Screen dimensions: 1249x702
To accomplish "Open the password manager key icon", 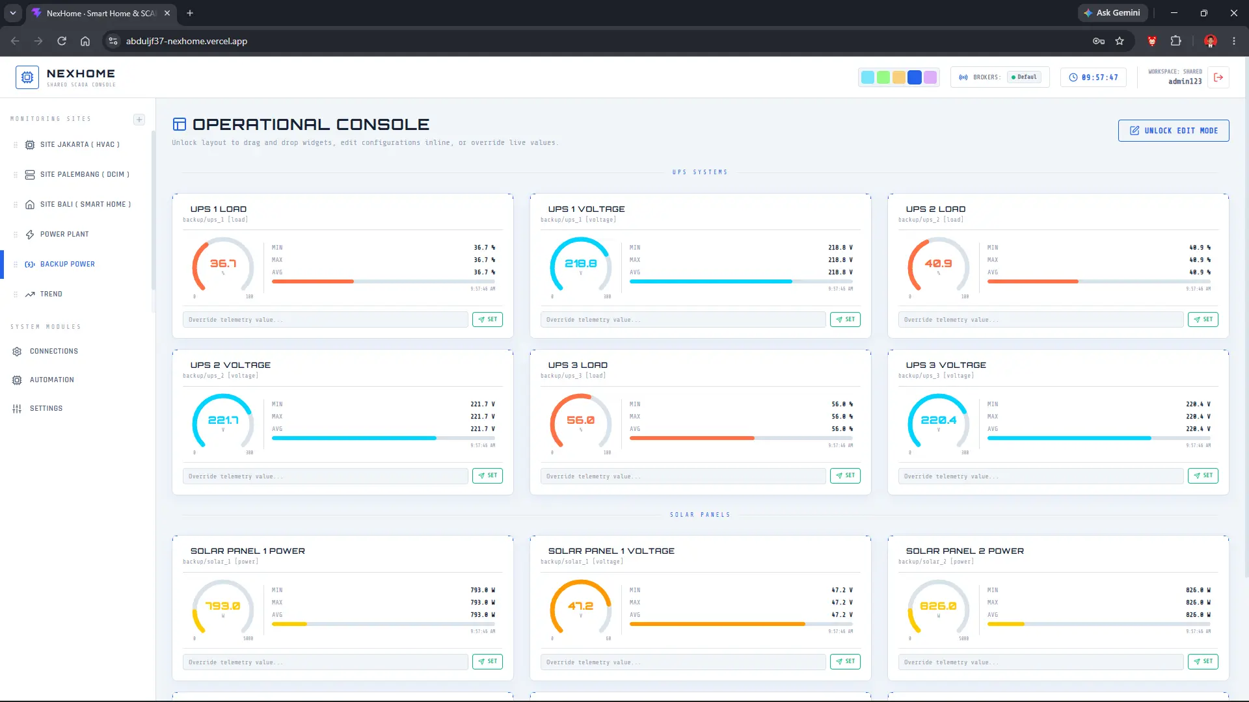I will (x=1099, y=41).
